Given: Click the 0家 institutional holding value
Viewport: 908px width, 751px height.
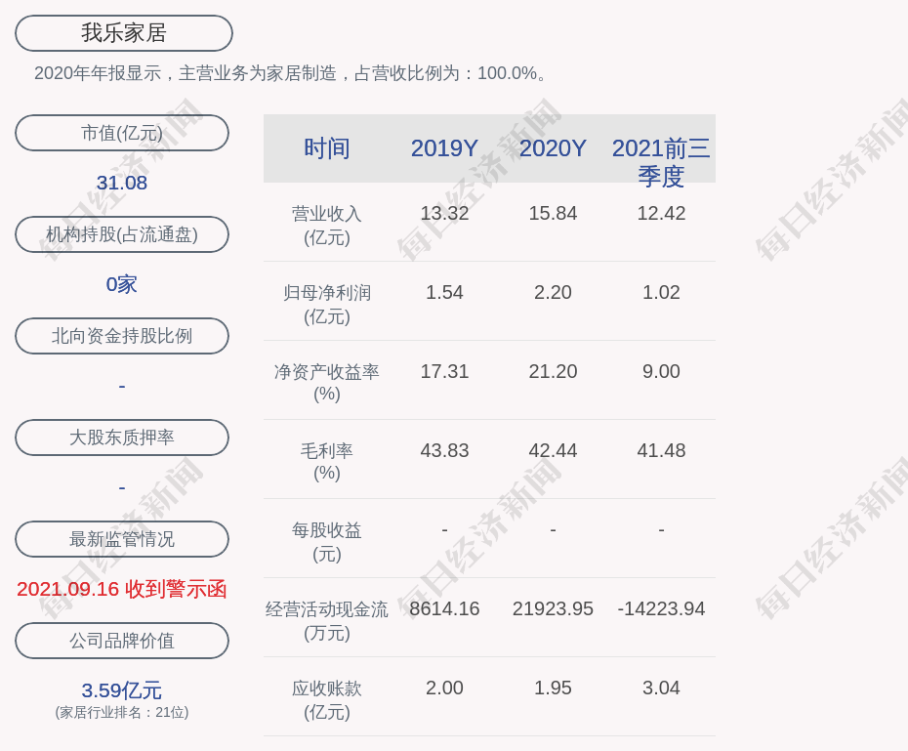Looking at the screenshot, I should point(122,284).
